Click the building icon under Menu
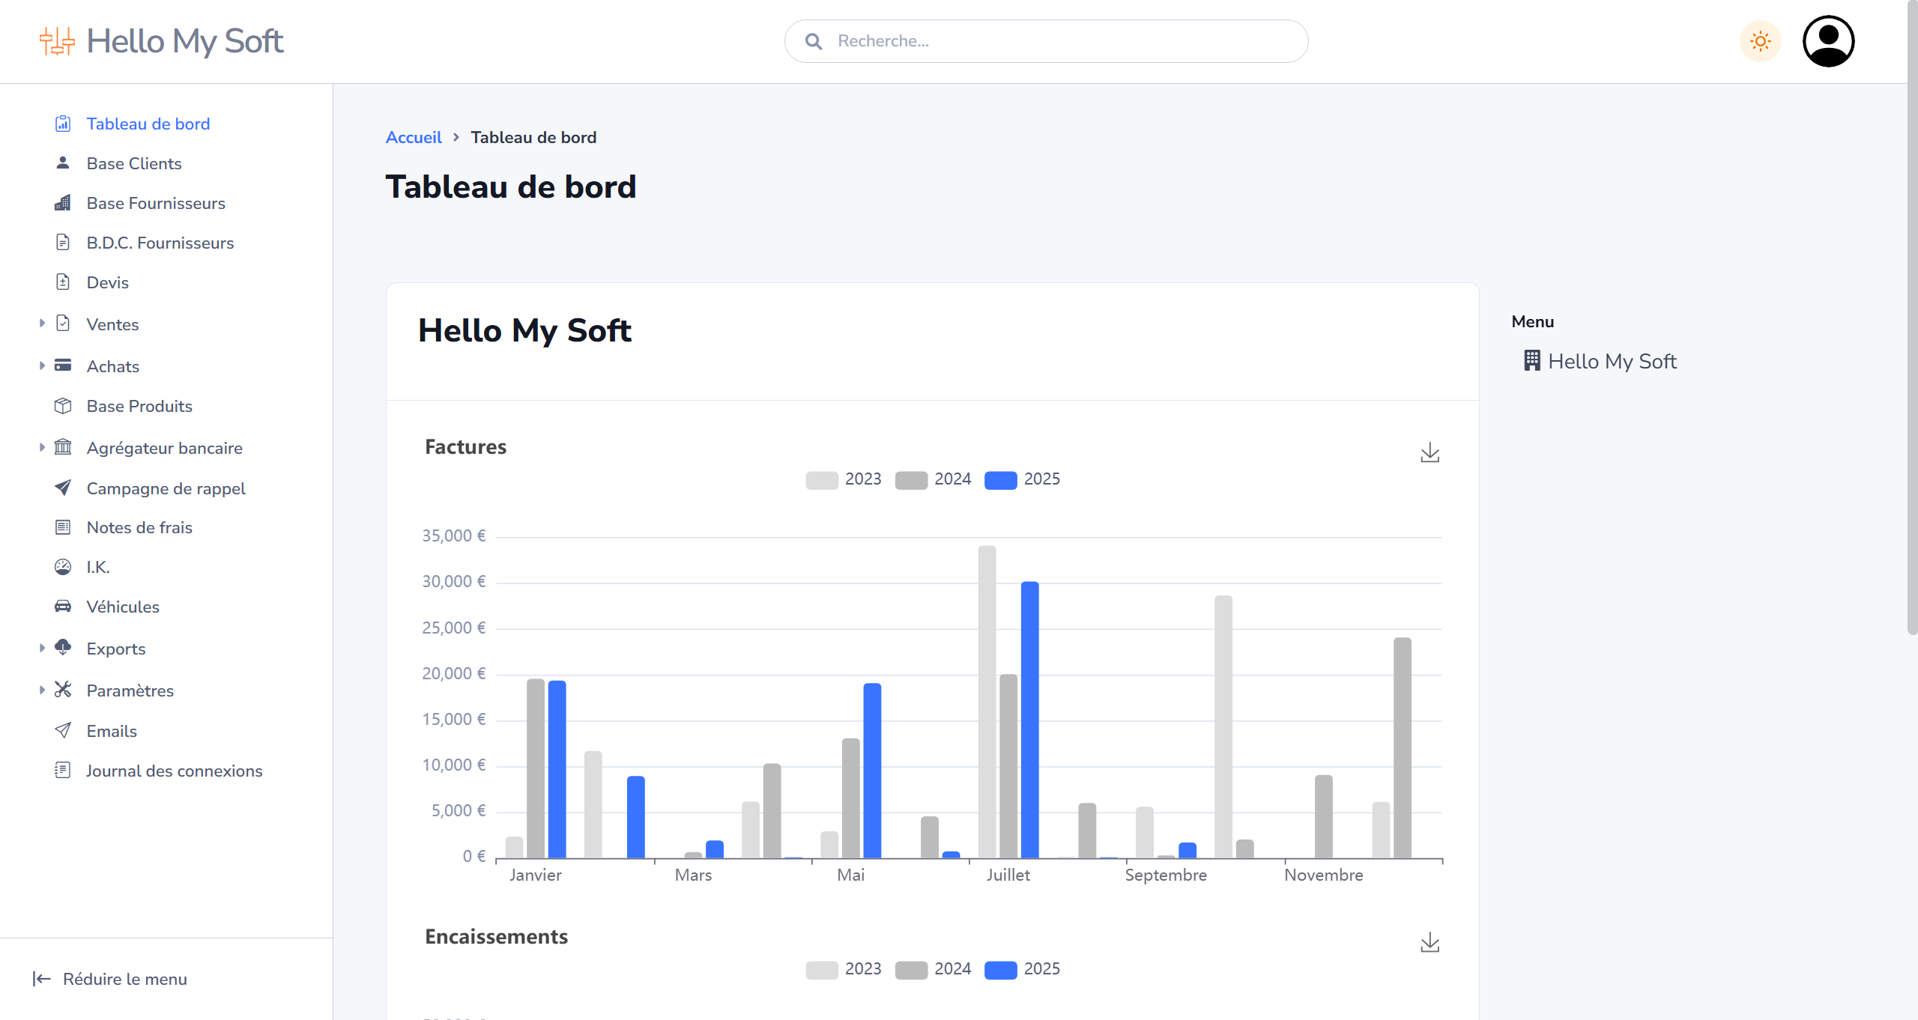Viewport: 1918px width, 1020px height. click(1532, 361)
